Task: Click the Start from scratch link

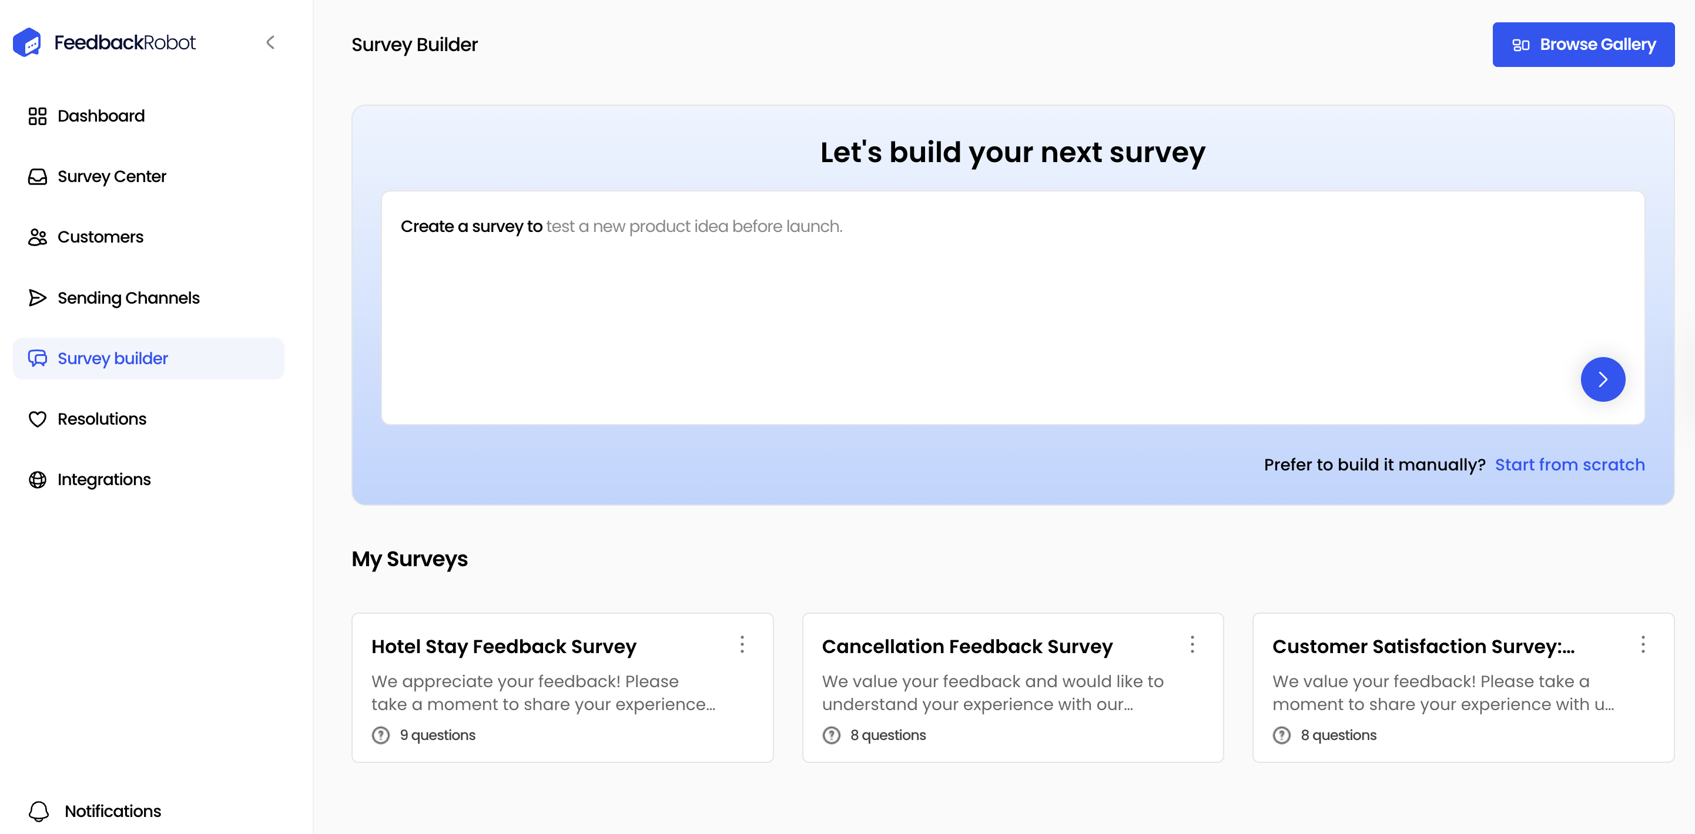Action: [1570, 465]
